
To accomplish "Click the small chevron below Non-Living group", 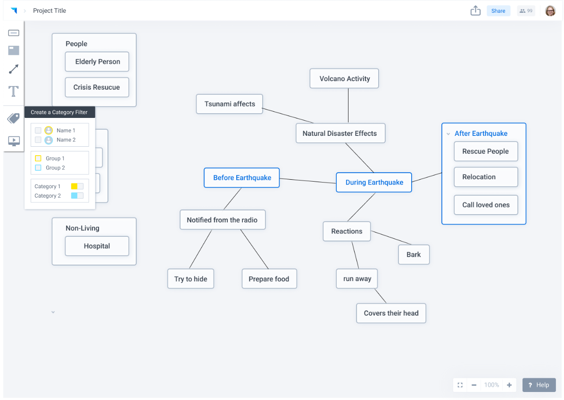I will [x=53, y=312].
